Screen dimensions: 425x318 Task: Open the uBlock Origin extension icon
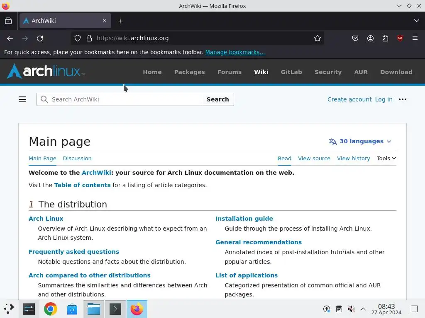click(400, 39)
